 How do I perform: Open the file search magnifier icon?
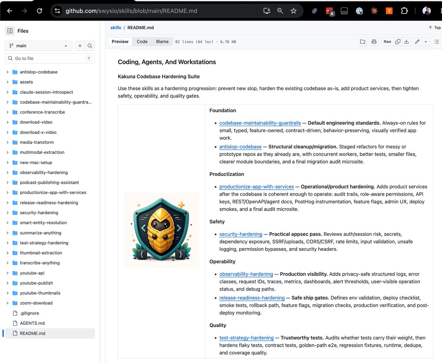(x=90, y=46)
